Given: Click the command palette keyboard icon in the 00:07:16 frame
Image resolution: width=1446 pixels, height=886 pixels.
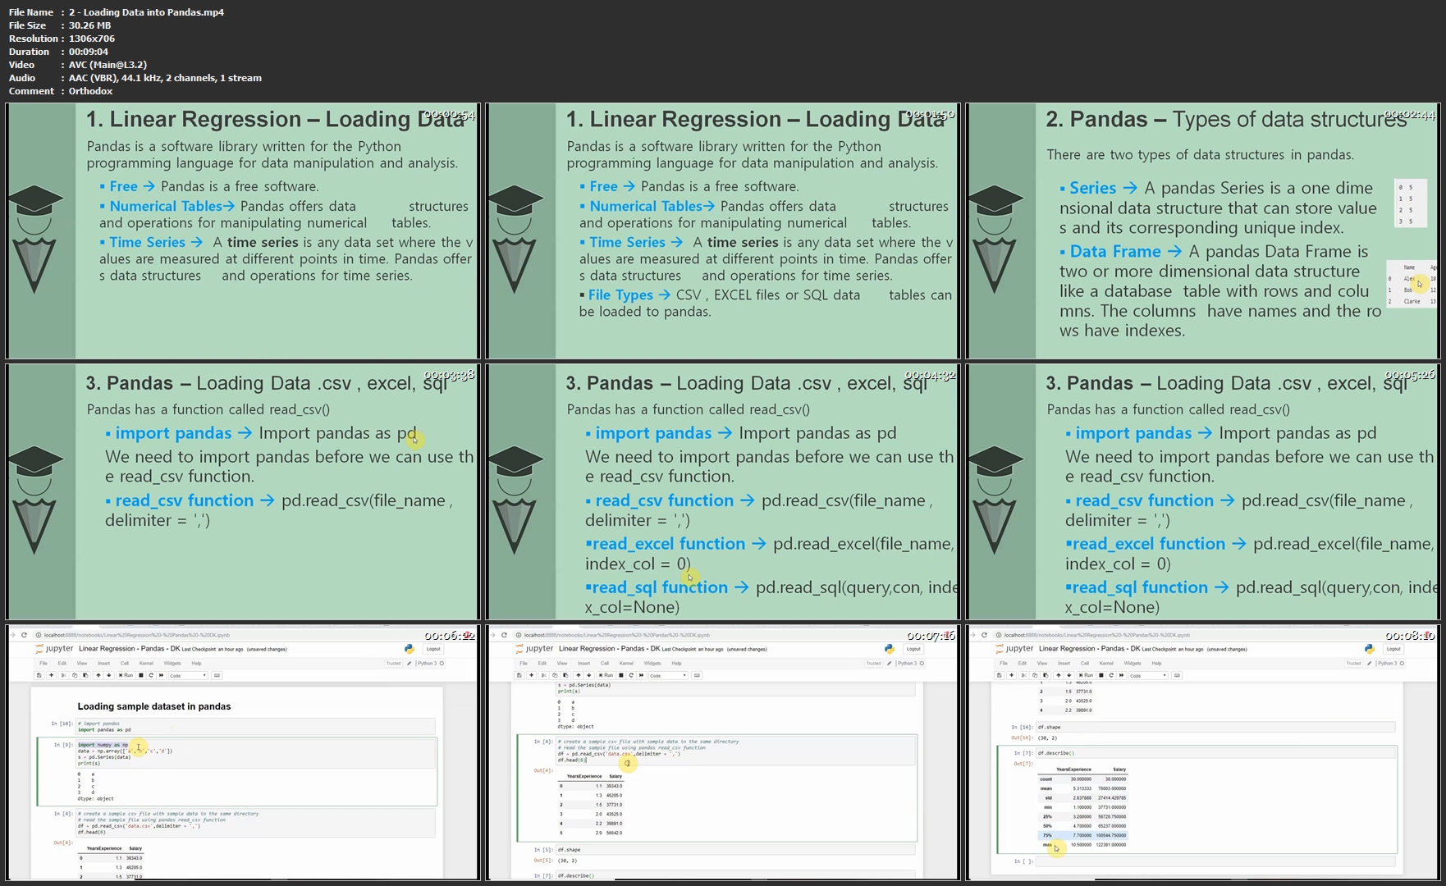Looking at the screenshot, I should (x=697, y=675).
